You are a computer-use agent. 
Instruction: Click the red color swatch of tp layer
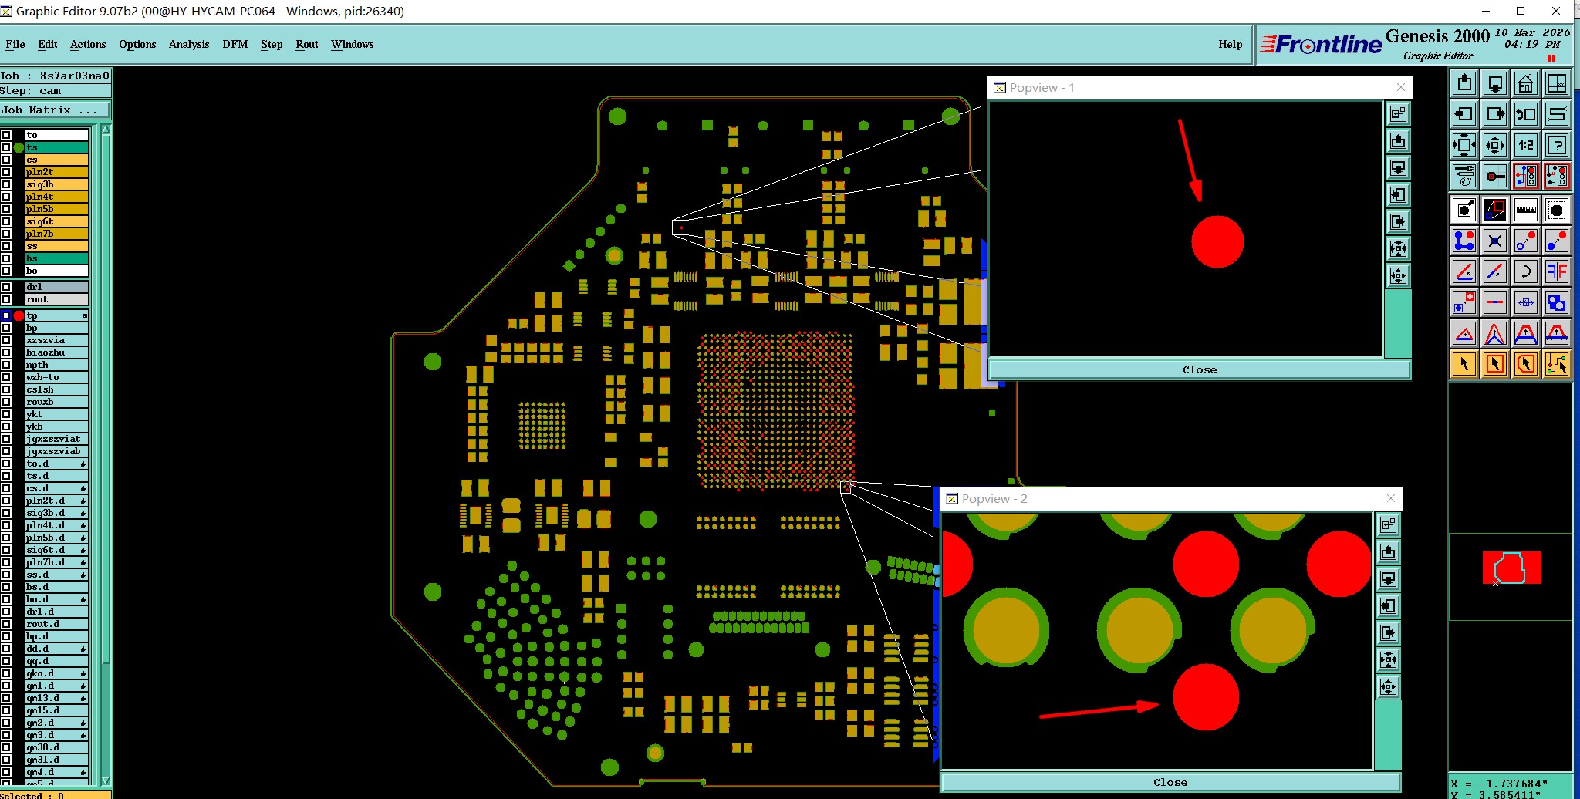pyautogui.click(x=19, y=315)
